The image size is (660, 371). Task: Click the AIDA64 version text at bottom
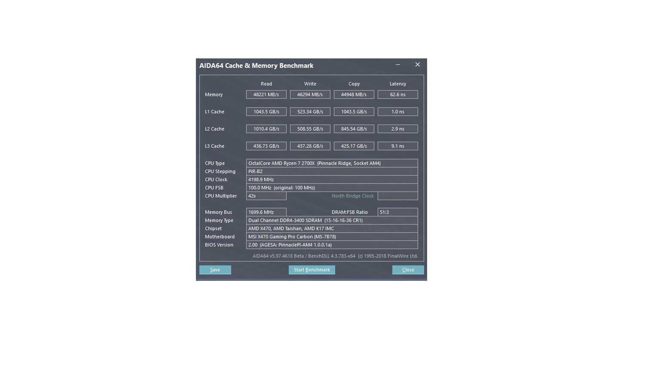pos(335,256)
